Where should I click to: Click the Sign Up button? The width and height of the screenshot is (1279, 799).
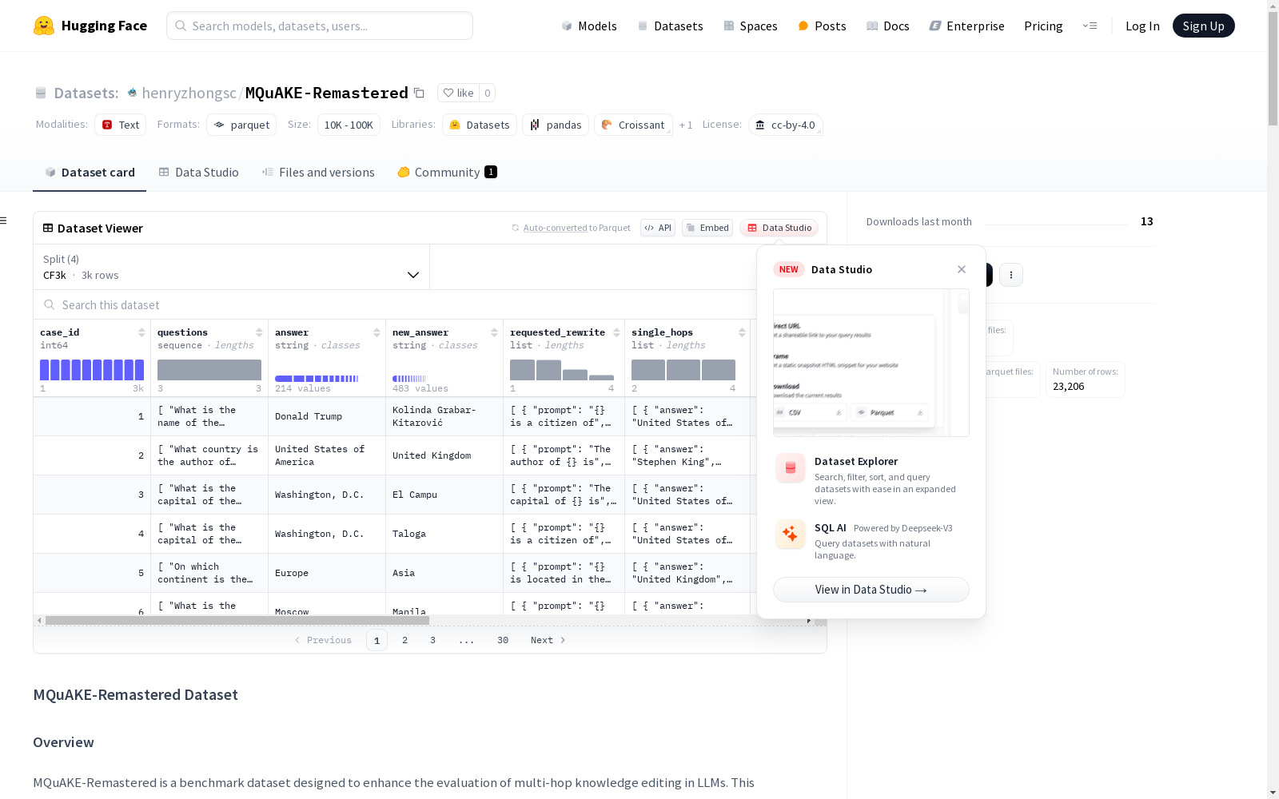1203,26
